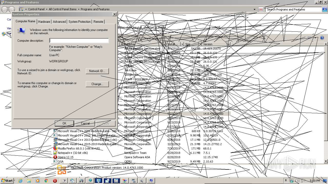Click Cancel in System Properties
Screen dimensions: 328x184
coord(85,123)
